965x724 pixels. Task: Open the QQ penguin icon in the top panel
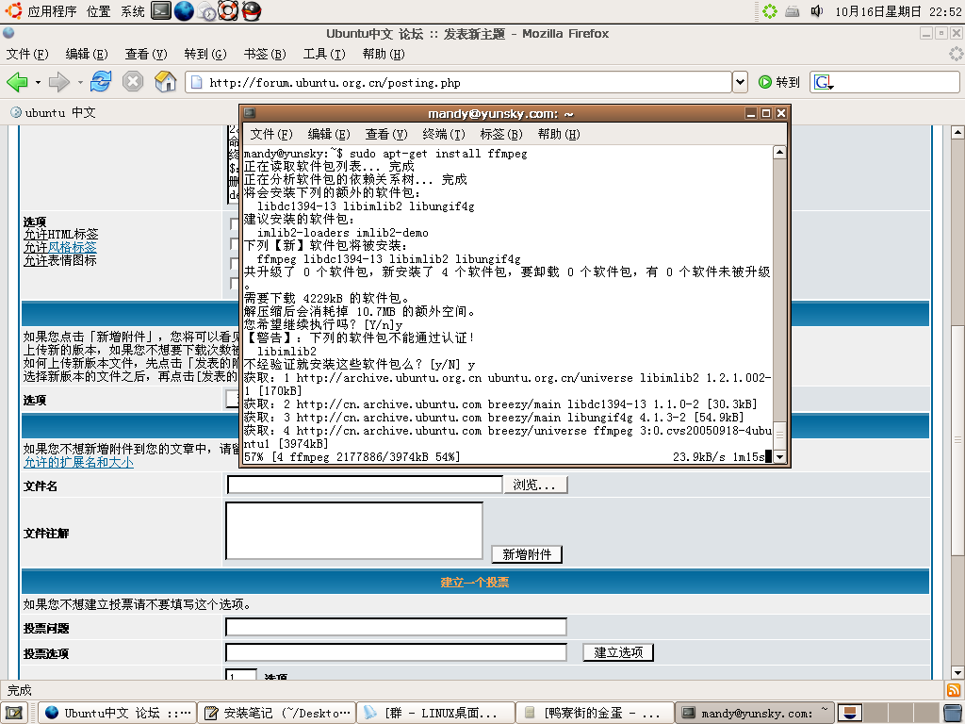[x=251, y=10]
